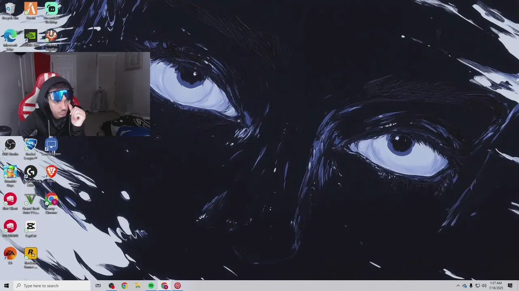Open Spotify from the taskbar

(151, 286)
